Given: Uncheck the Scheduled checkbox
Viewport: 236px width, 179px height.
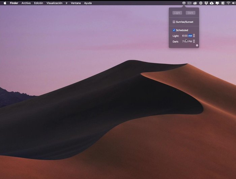Looking at the screenshot, I should click(x=174, y=30).
